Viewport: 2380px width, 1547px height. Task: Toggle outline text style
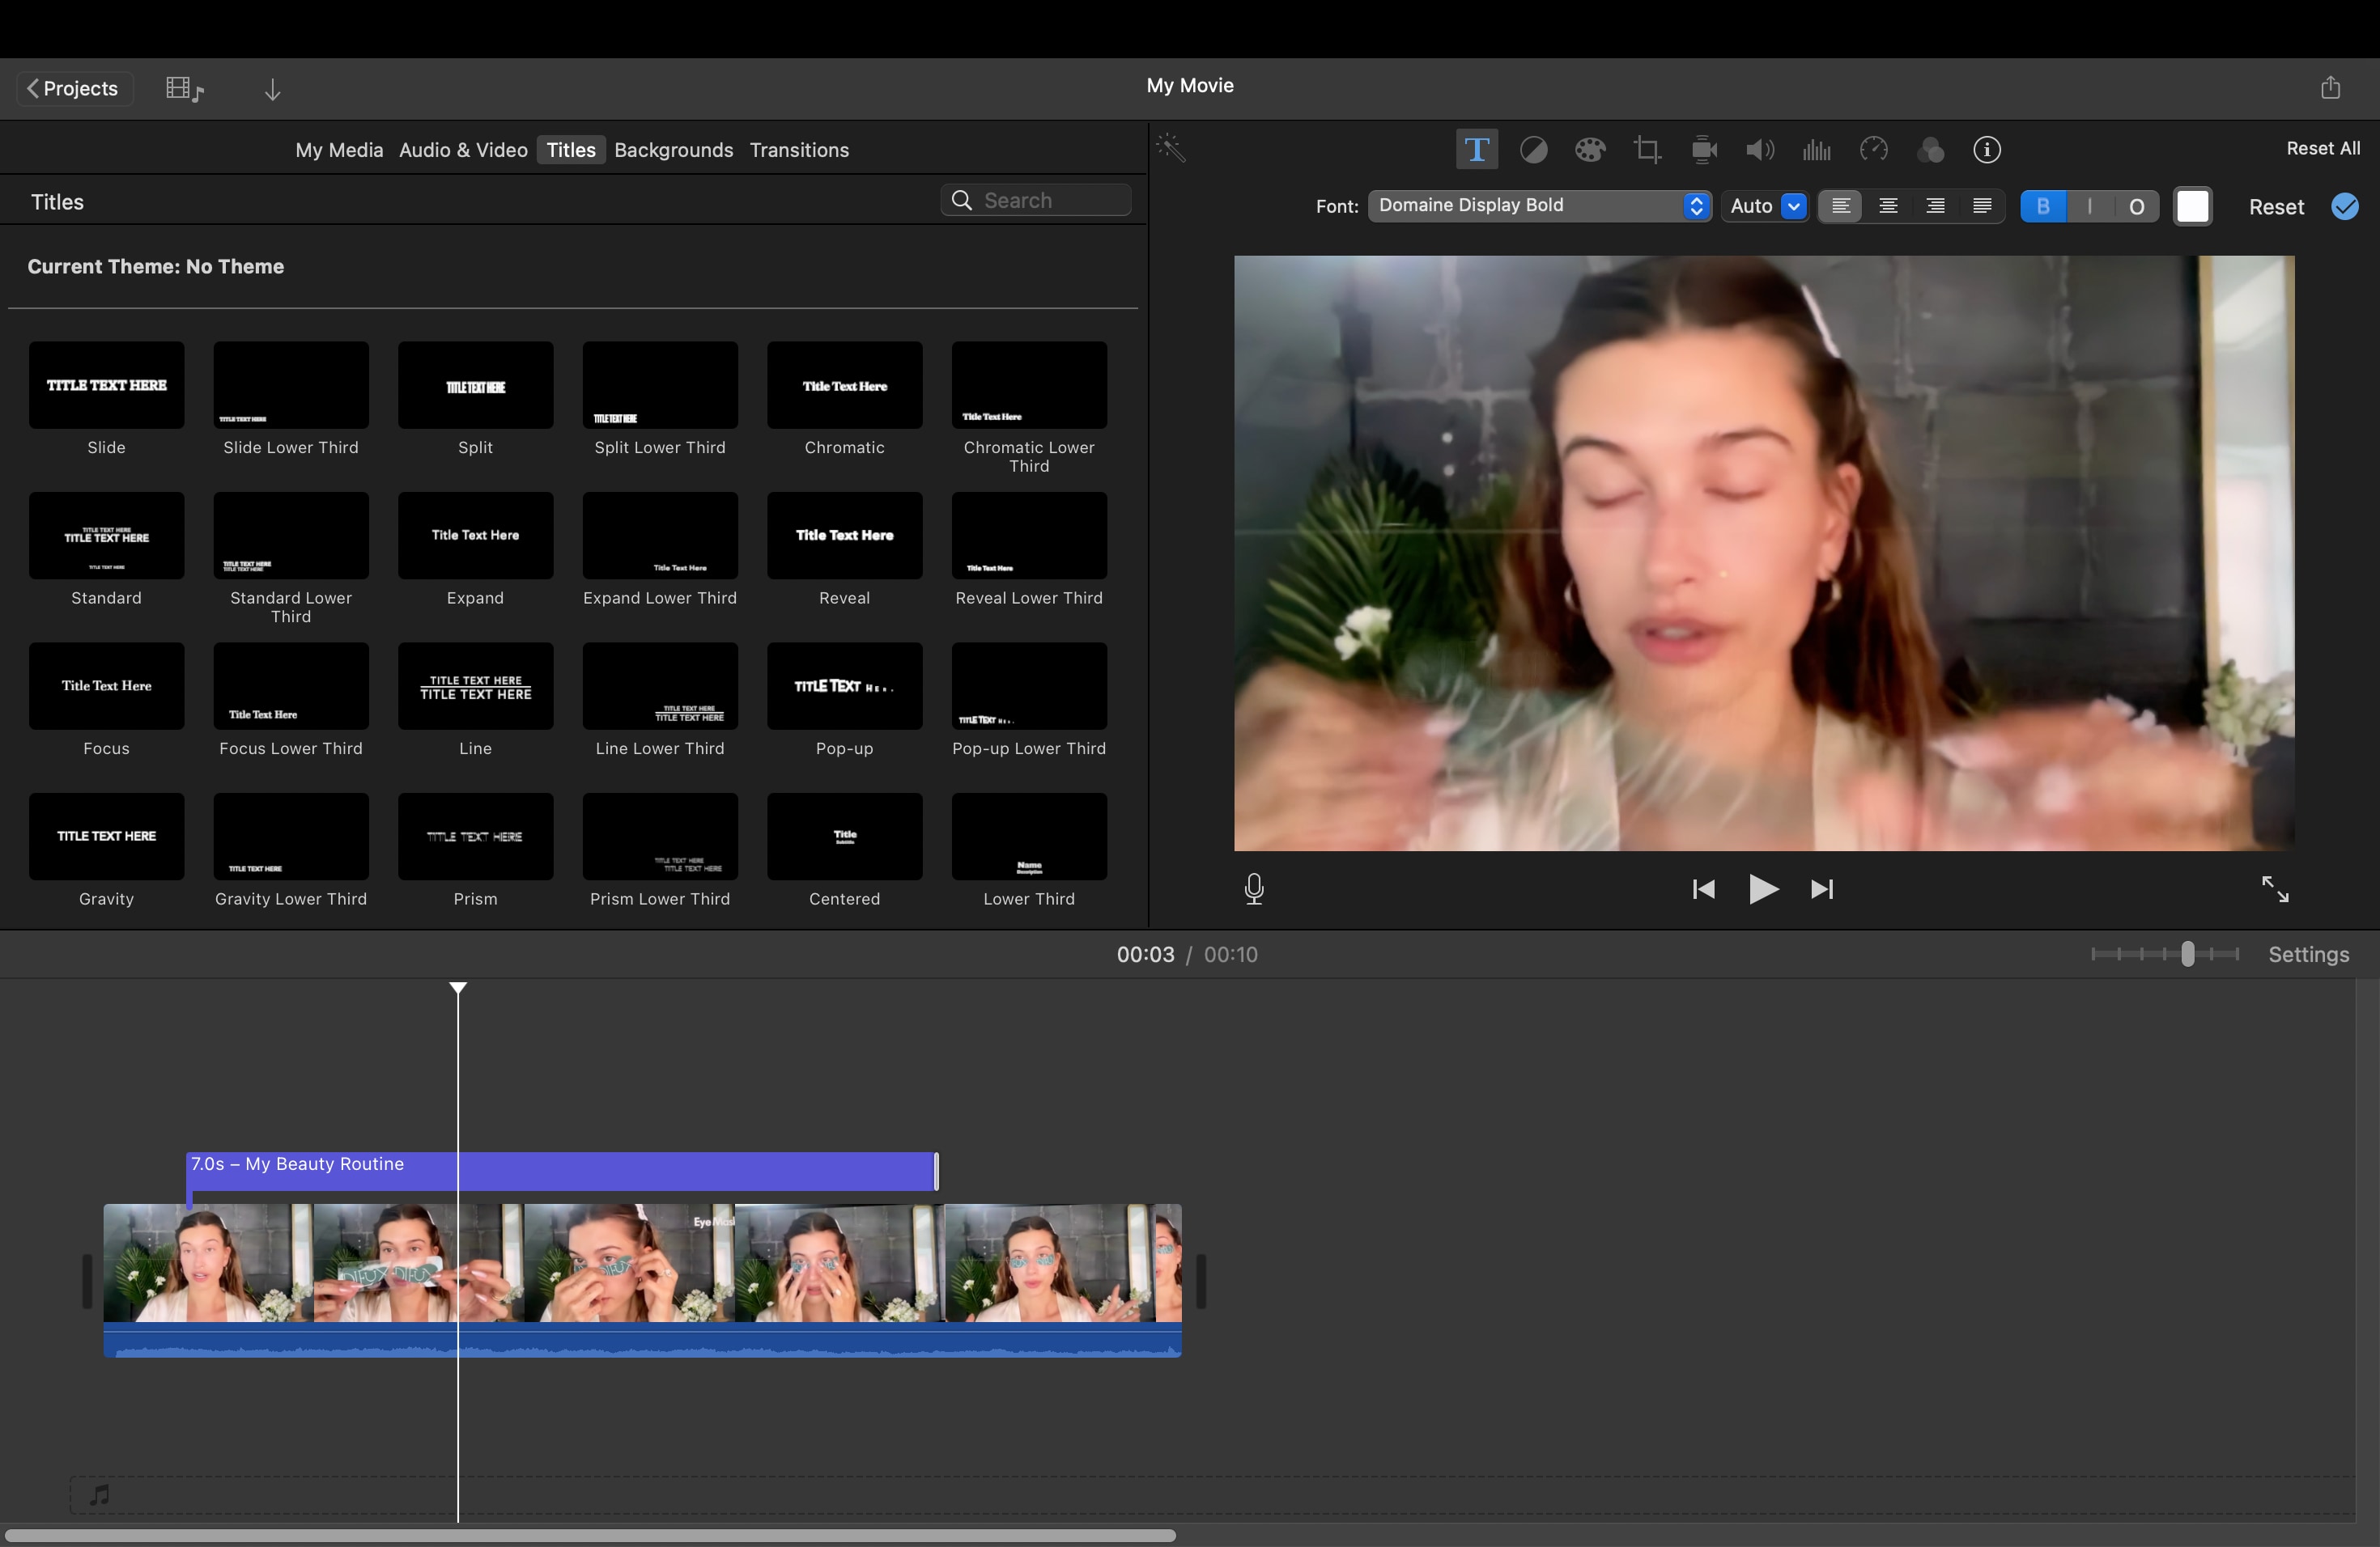pyautogui.click(x=2137, y=206)
